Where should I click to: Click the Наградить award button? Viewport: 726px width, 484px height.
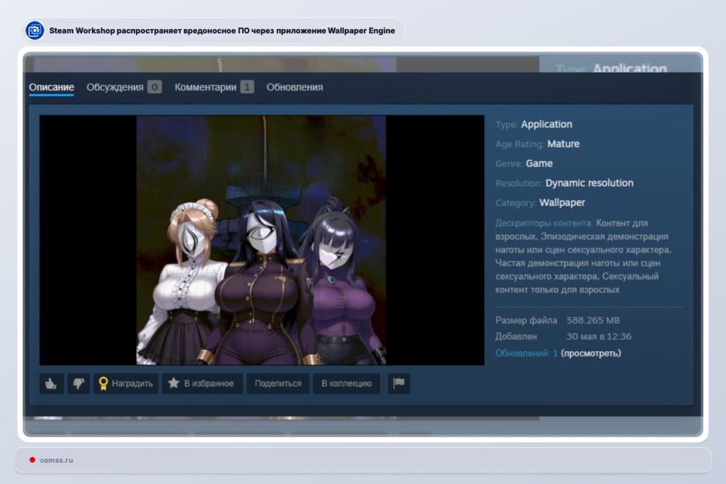[126, 383]
